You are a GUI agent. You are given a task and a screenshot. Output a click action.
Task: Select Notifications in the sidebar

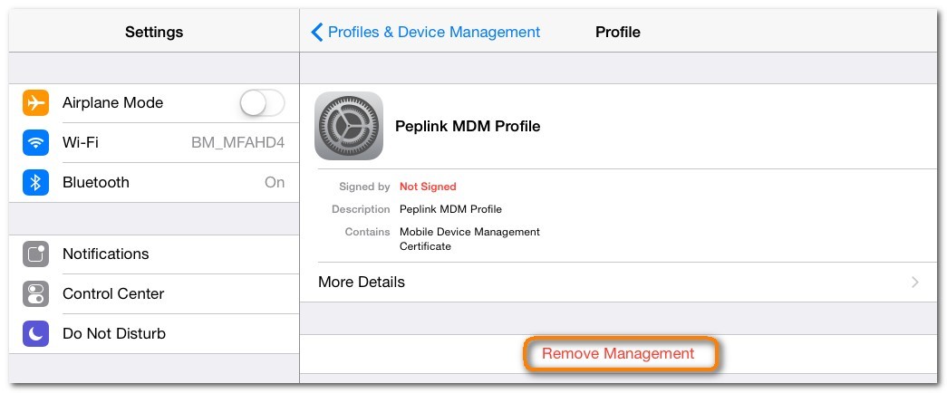coord(105,254)
